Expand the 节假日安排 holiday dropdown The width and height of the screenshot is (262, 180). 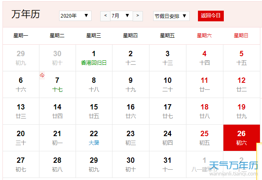pos(171,16)
